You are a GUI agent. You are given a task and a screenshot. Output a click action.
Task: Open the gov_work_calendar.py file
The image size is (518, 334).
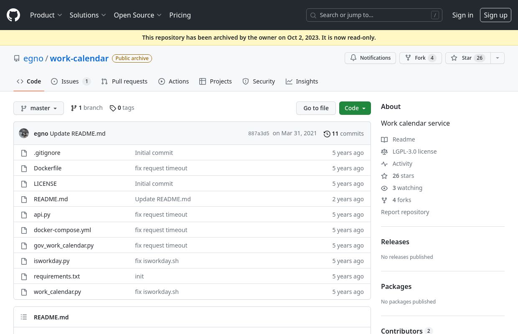[x=64, y=245]
